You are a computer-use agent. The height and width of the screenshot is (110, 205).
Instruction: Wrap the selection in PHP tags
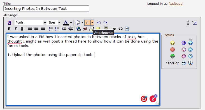tap(127, 29)
